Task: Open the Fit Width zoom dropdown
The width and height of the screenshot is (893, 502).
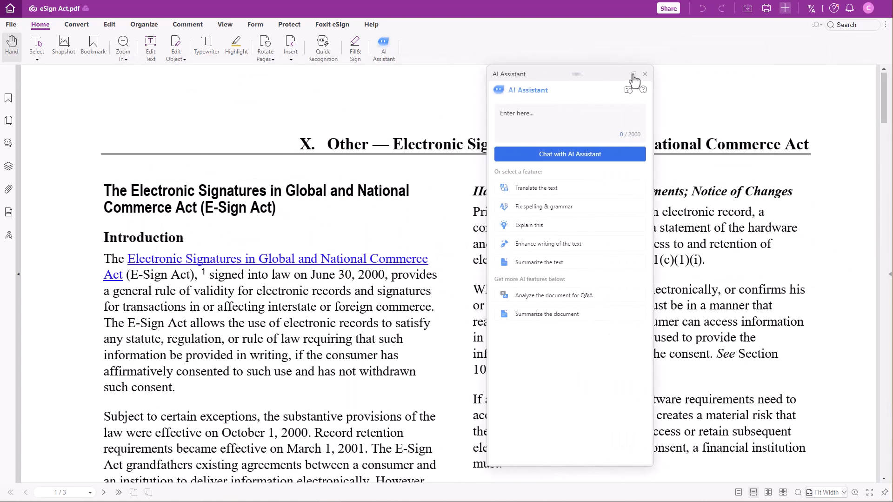Action: pyautogui.click(x=844, y=492)
